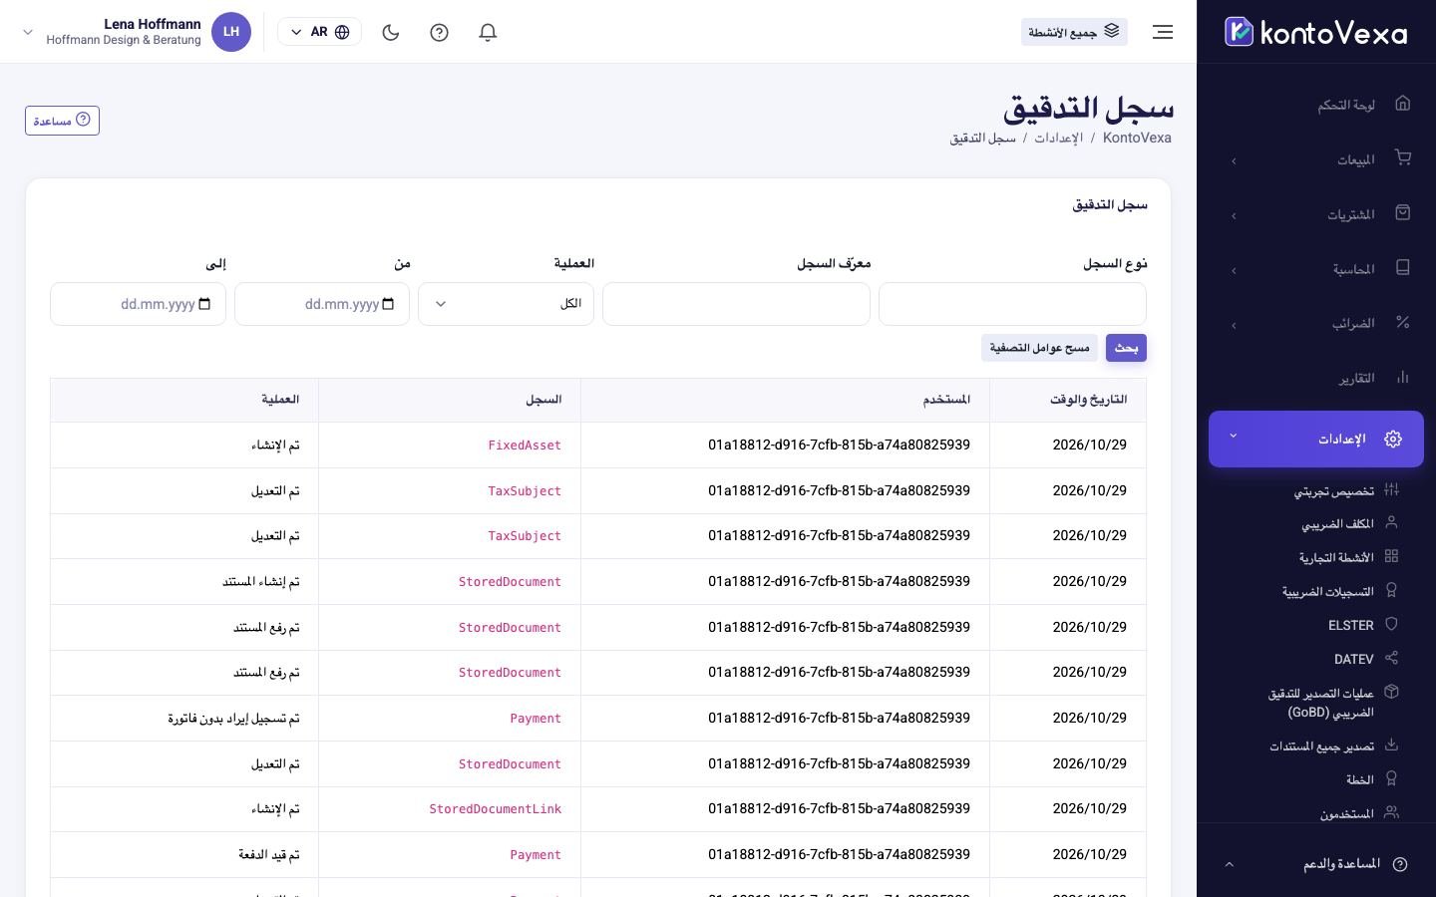Expand المساعدة والدعم section chevron
This screenshot has height=897, width=1436.
(x=1229, y=864)
